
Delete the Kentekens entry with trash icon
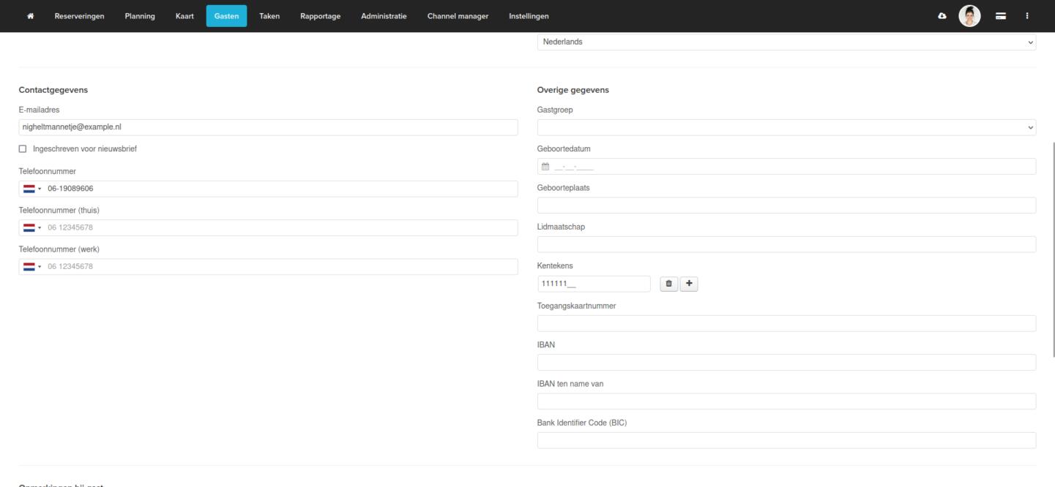click(x=668, y=284)
